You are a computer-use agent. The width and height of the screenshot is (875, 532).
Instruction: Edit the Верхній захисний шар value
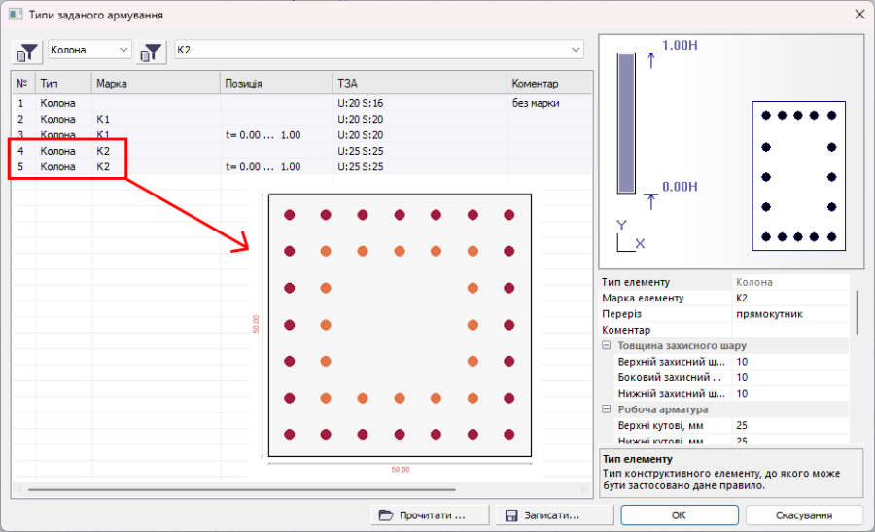(x=789, y=362)
